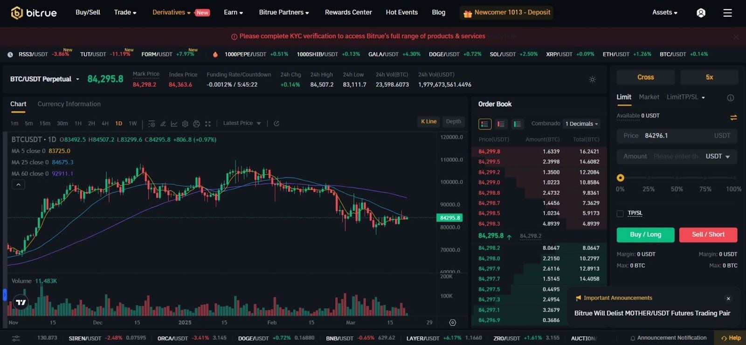Click the announcement megaphone icon
Viewport: 746px width, 345px height.
point(579,298)
